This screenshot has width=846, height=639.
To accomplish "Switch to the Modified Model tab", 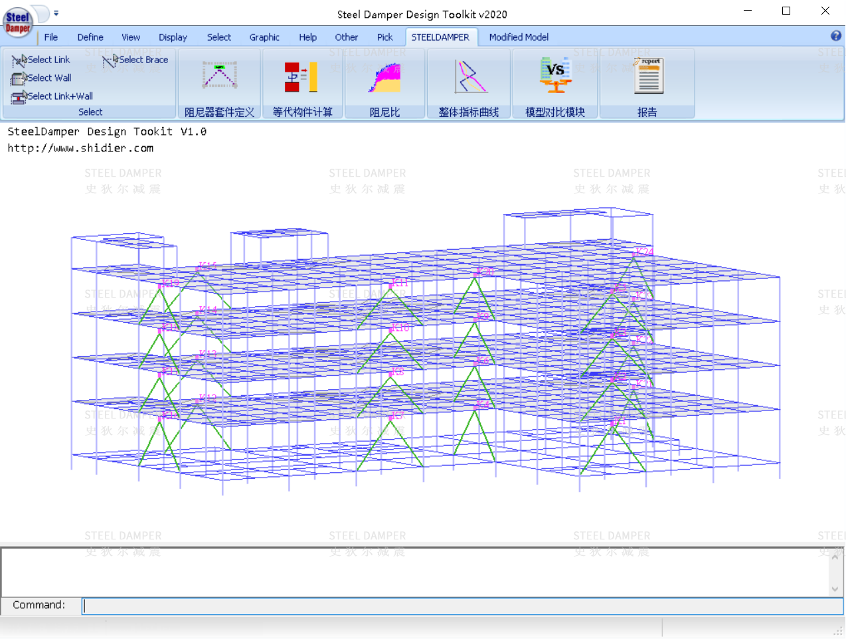I will 519,37.
